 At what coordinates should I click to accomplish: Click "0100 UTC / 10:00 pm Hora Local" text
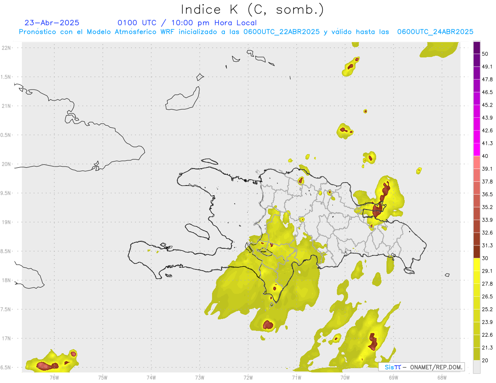pyautogui.click(x=187, y=23)
